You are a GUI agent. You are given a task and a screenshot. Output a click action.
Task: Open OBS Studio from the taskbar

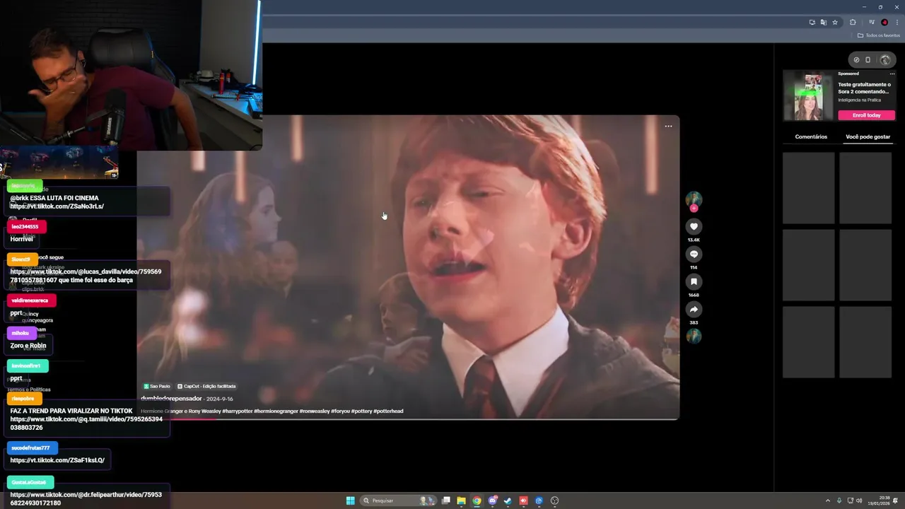[554, 501]
